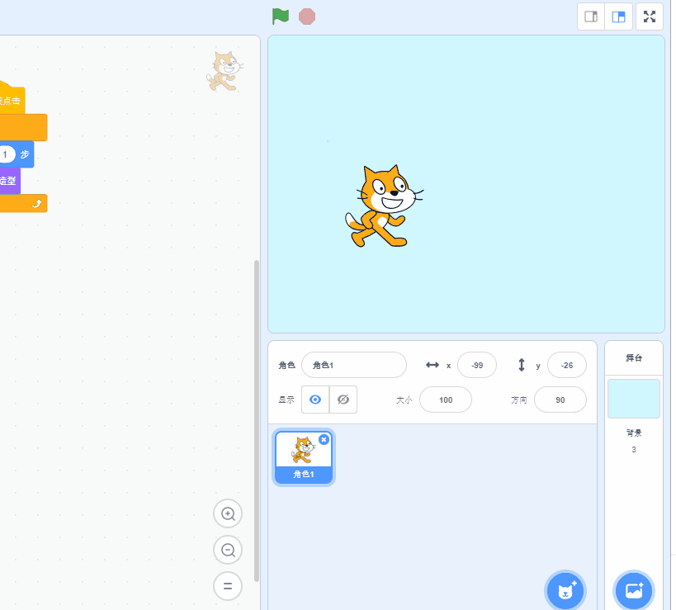676x610 pixels.
Task: Click the red stop sign button
Action: pyautogui.click(x=307, y=17)
